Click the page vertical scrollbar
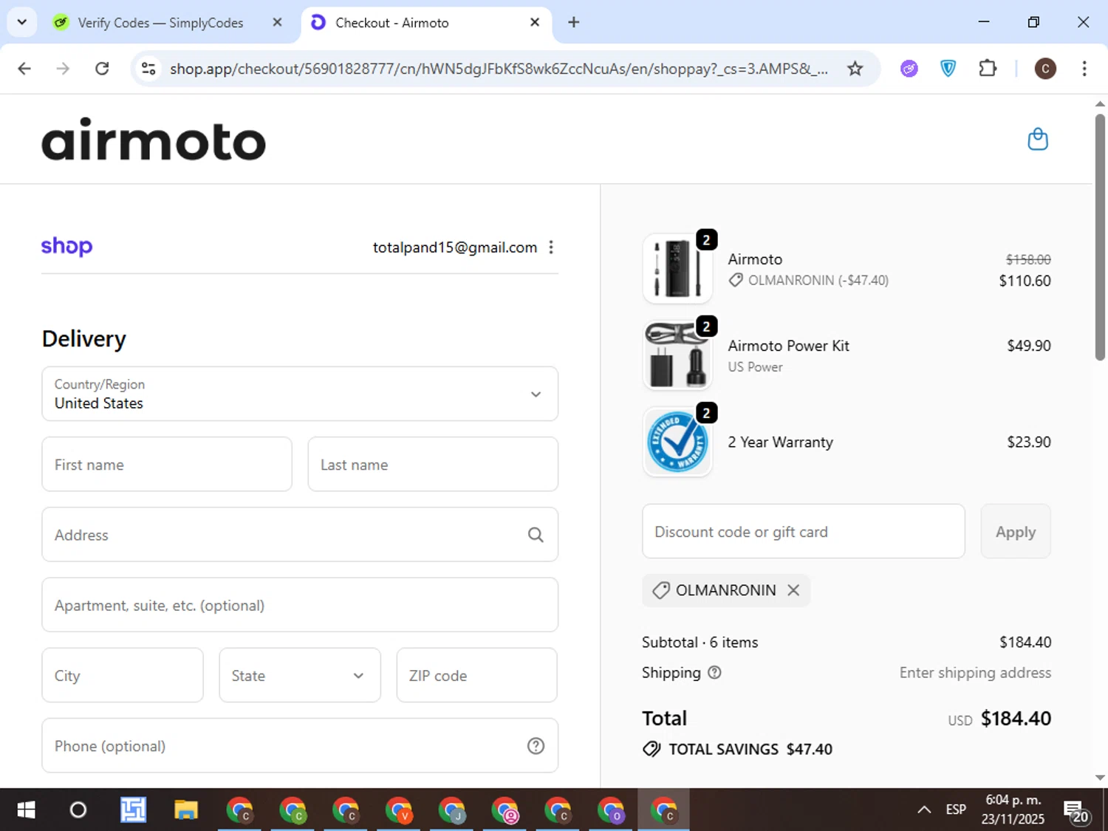 [1100, 236]
